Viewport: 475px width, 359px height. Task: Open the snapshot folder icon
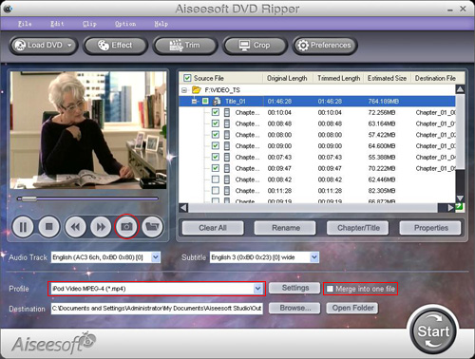[152, 227]
